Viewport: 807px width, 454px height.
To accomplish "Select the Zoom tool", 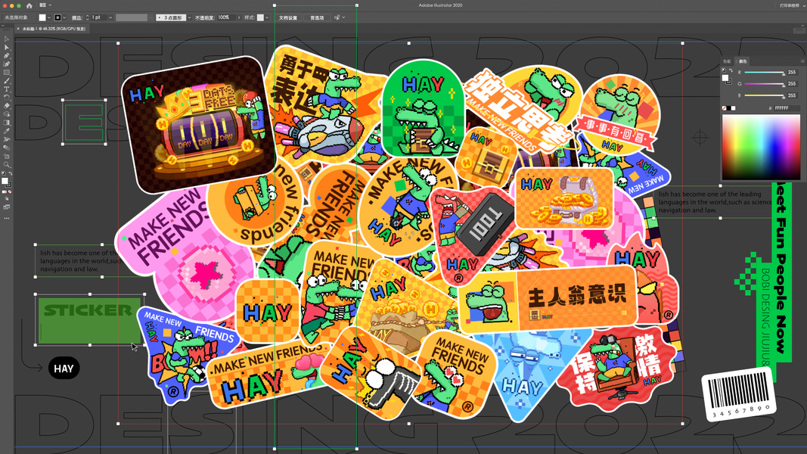I will 7,165.
